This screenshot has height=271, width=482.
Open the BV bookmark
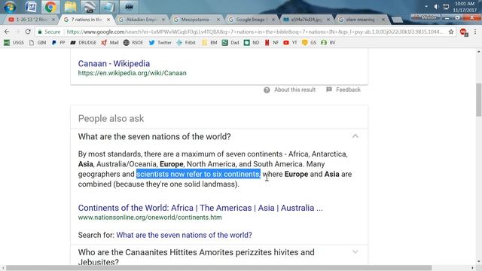(328, 43)
